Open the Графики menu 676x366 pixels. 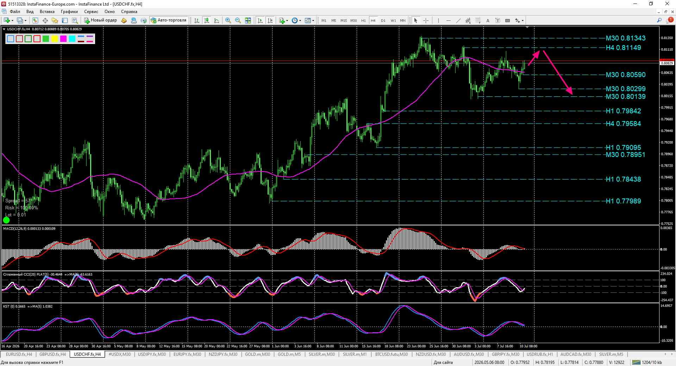(69, 12)
